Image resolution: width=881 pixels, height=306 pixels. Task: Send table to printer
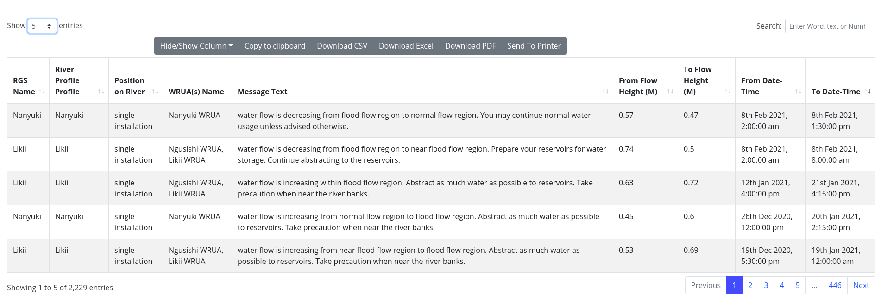click(x=534, y=46)
